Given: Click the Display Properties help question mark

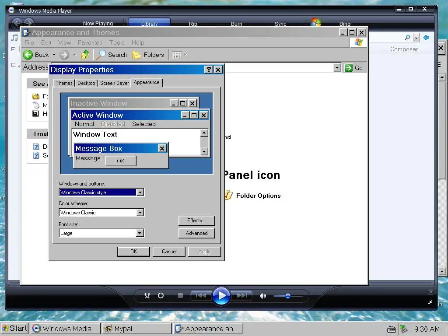Looking at the screenshot, I should pyautogui.click(x=209, y=70).
